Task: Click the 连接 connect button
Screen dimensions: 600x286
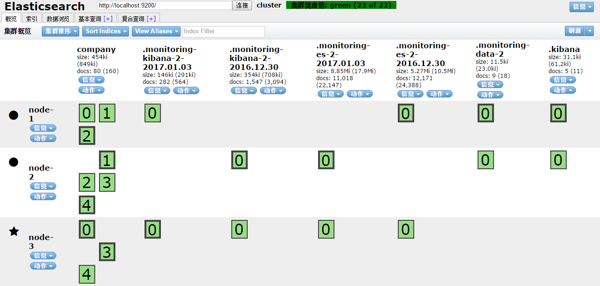Action: (243, 5)
